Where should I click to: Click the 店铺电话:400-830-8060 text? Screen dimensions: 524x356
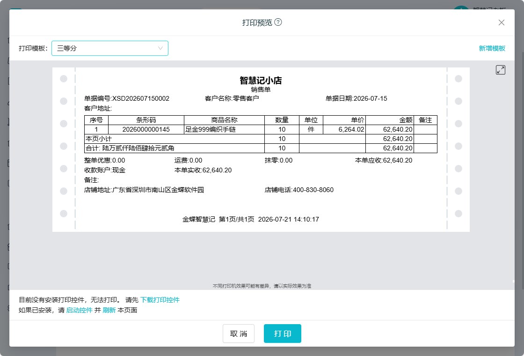point(299,190)
